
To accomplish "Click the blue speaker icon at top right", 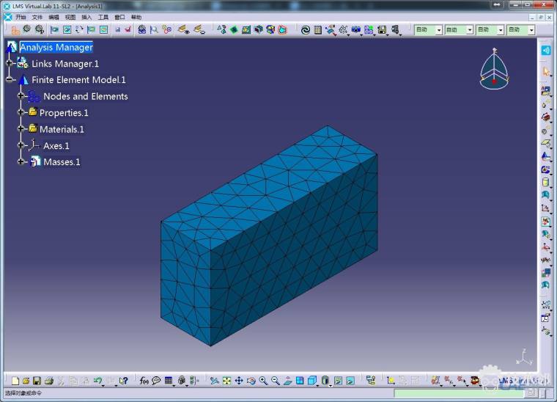I will (x=546, y=50).
